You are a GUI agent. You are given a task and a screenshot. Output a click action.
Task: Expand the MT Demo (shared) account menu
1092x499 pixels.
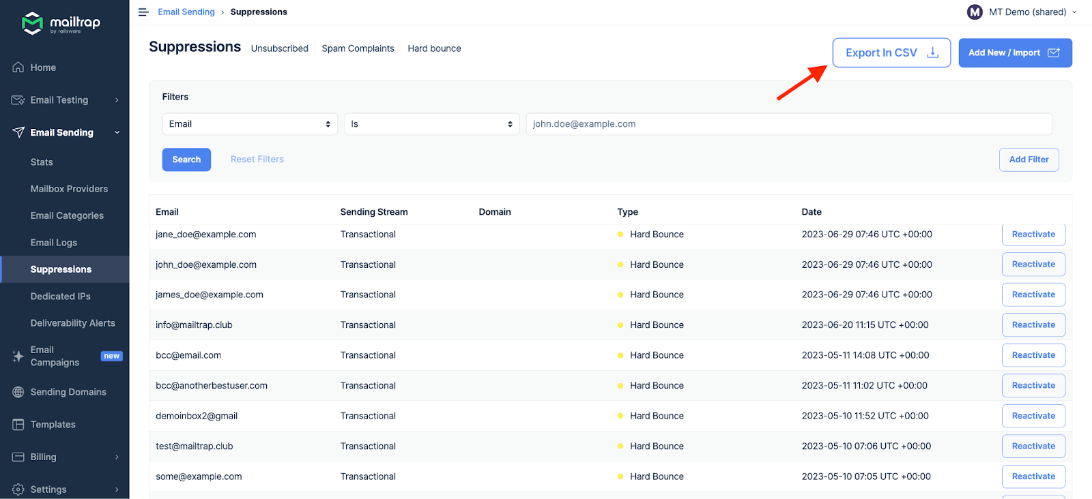1022,12
